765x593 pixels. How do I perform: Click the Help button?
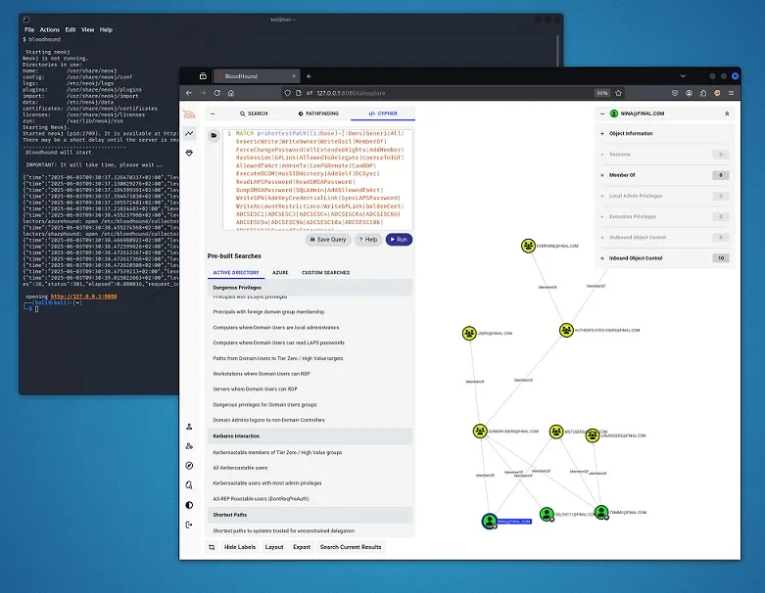tap(368, 239)
